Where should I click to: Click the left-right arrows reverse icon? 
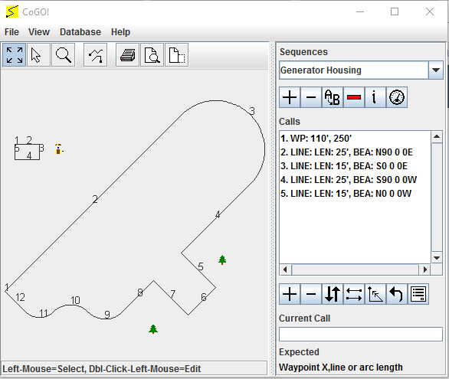(x=354, y=294)
